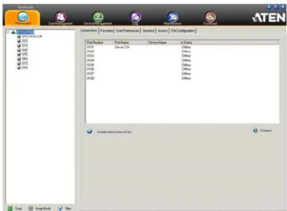The width and height of the screenshot is (287, 211).
Task: Select port number 0108 in the table
Action: 90,78
